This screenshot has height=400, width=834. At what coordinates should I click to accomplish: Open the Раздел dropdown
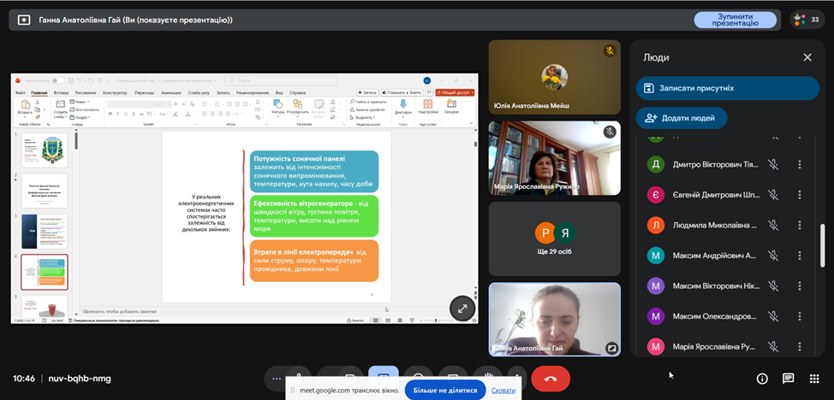tap(81, 117)
